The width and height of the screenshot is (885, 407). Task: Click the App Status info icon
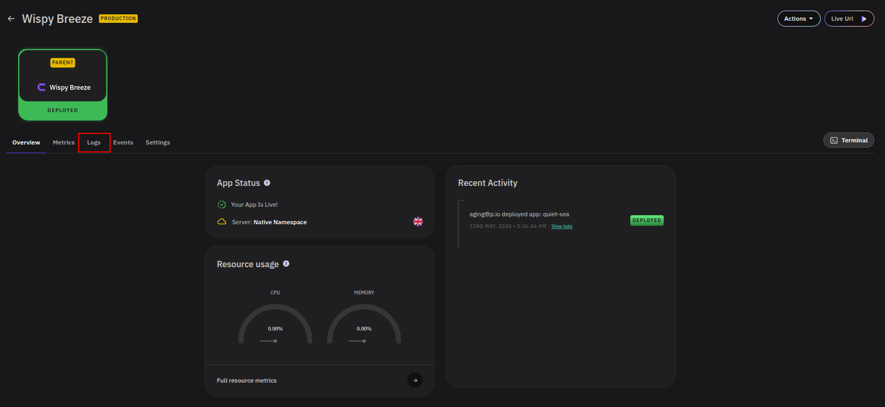267,183
